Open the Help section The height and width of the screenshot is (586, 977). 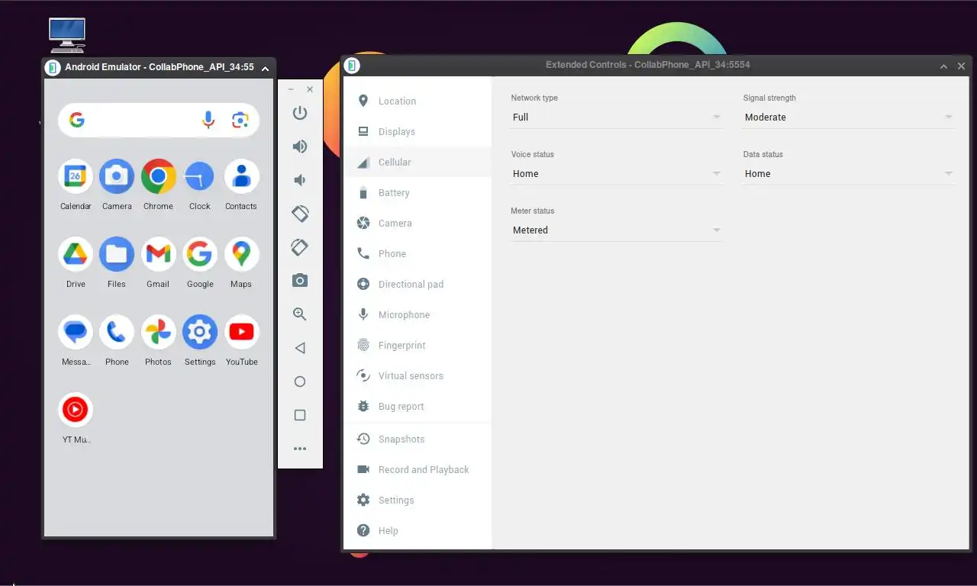(x=418, y=530)
